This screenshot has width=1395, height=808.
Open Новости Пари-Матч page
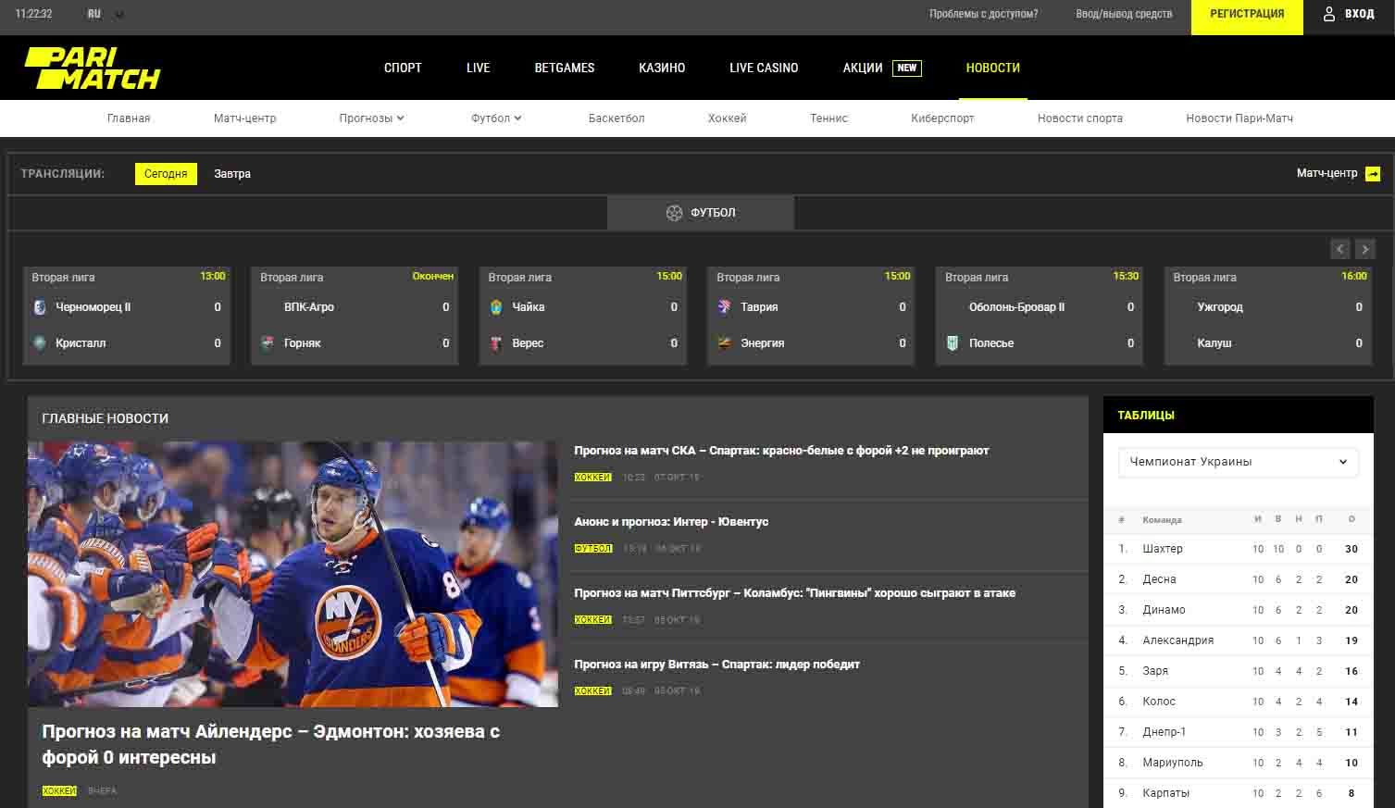tap(1239, 118)
